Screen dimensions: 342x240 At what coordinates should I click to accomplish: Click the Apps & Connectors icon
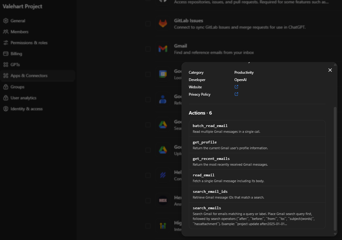point(6,76)
